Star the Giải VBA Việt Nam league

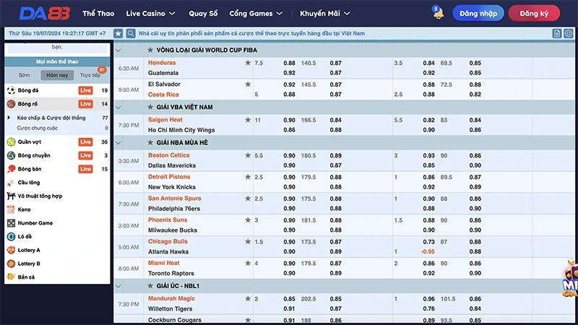(x=150, y=107)
